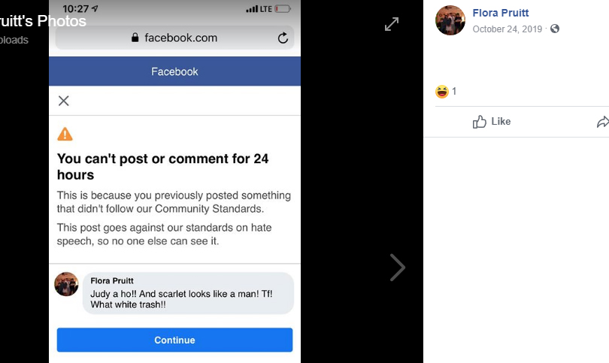Click the thumbs-up Like icon
The width and height of the screenshot is (609, 363).
click(479, 122)
